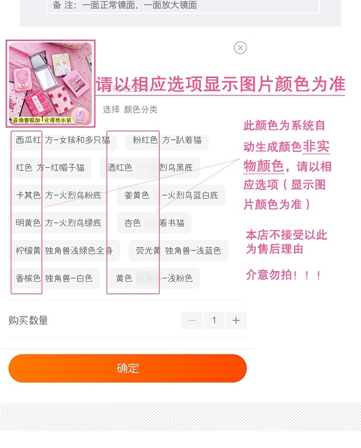Increase purchase quantity with plus button
The image size is (361, 448).
coord(236,320)
